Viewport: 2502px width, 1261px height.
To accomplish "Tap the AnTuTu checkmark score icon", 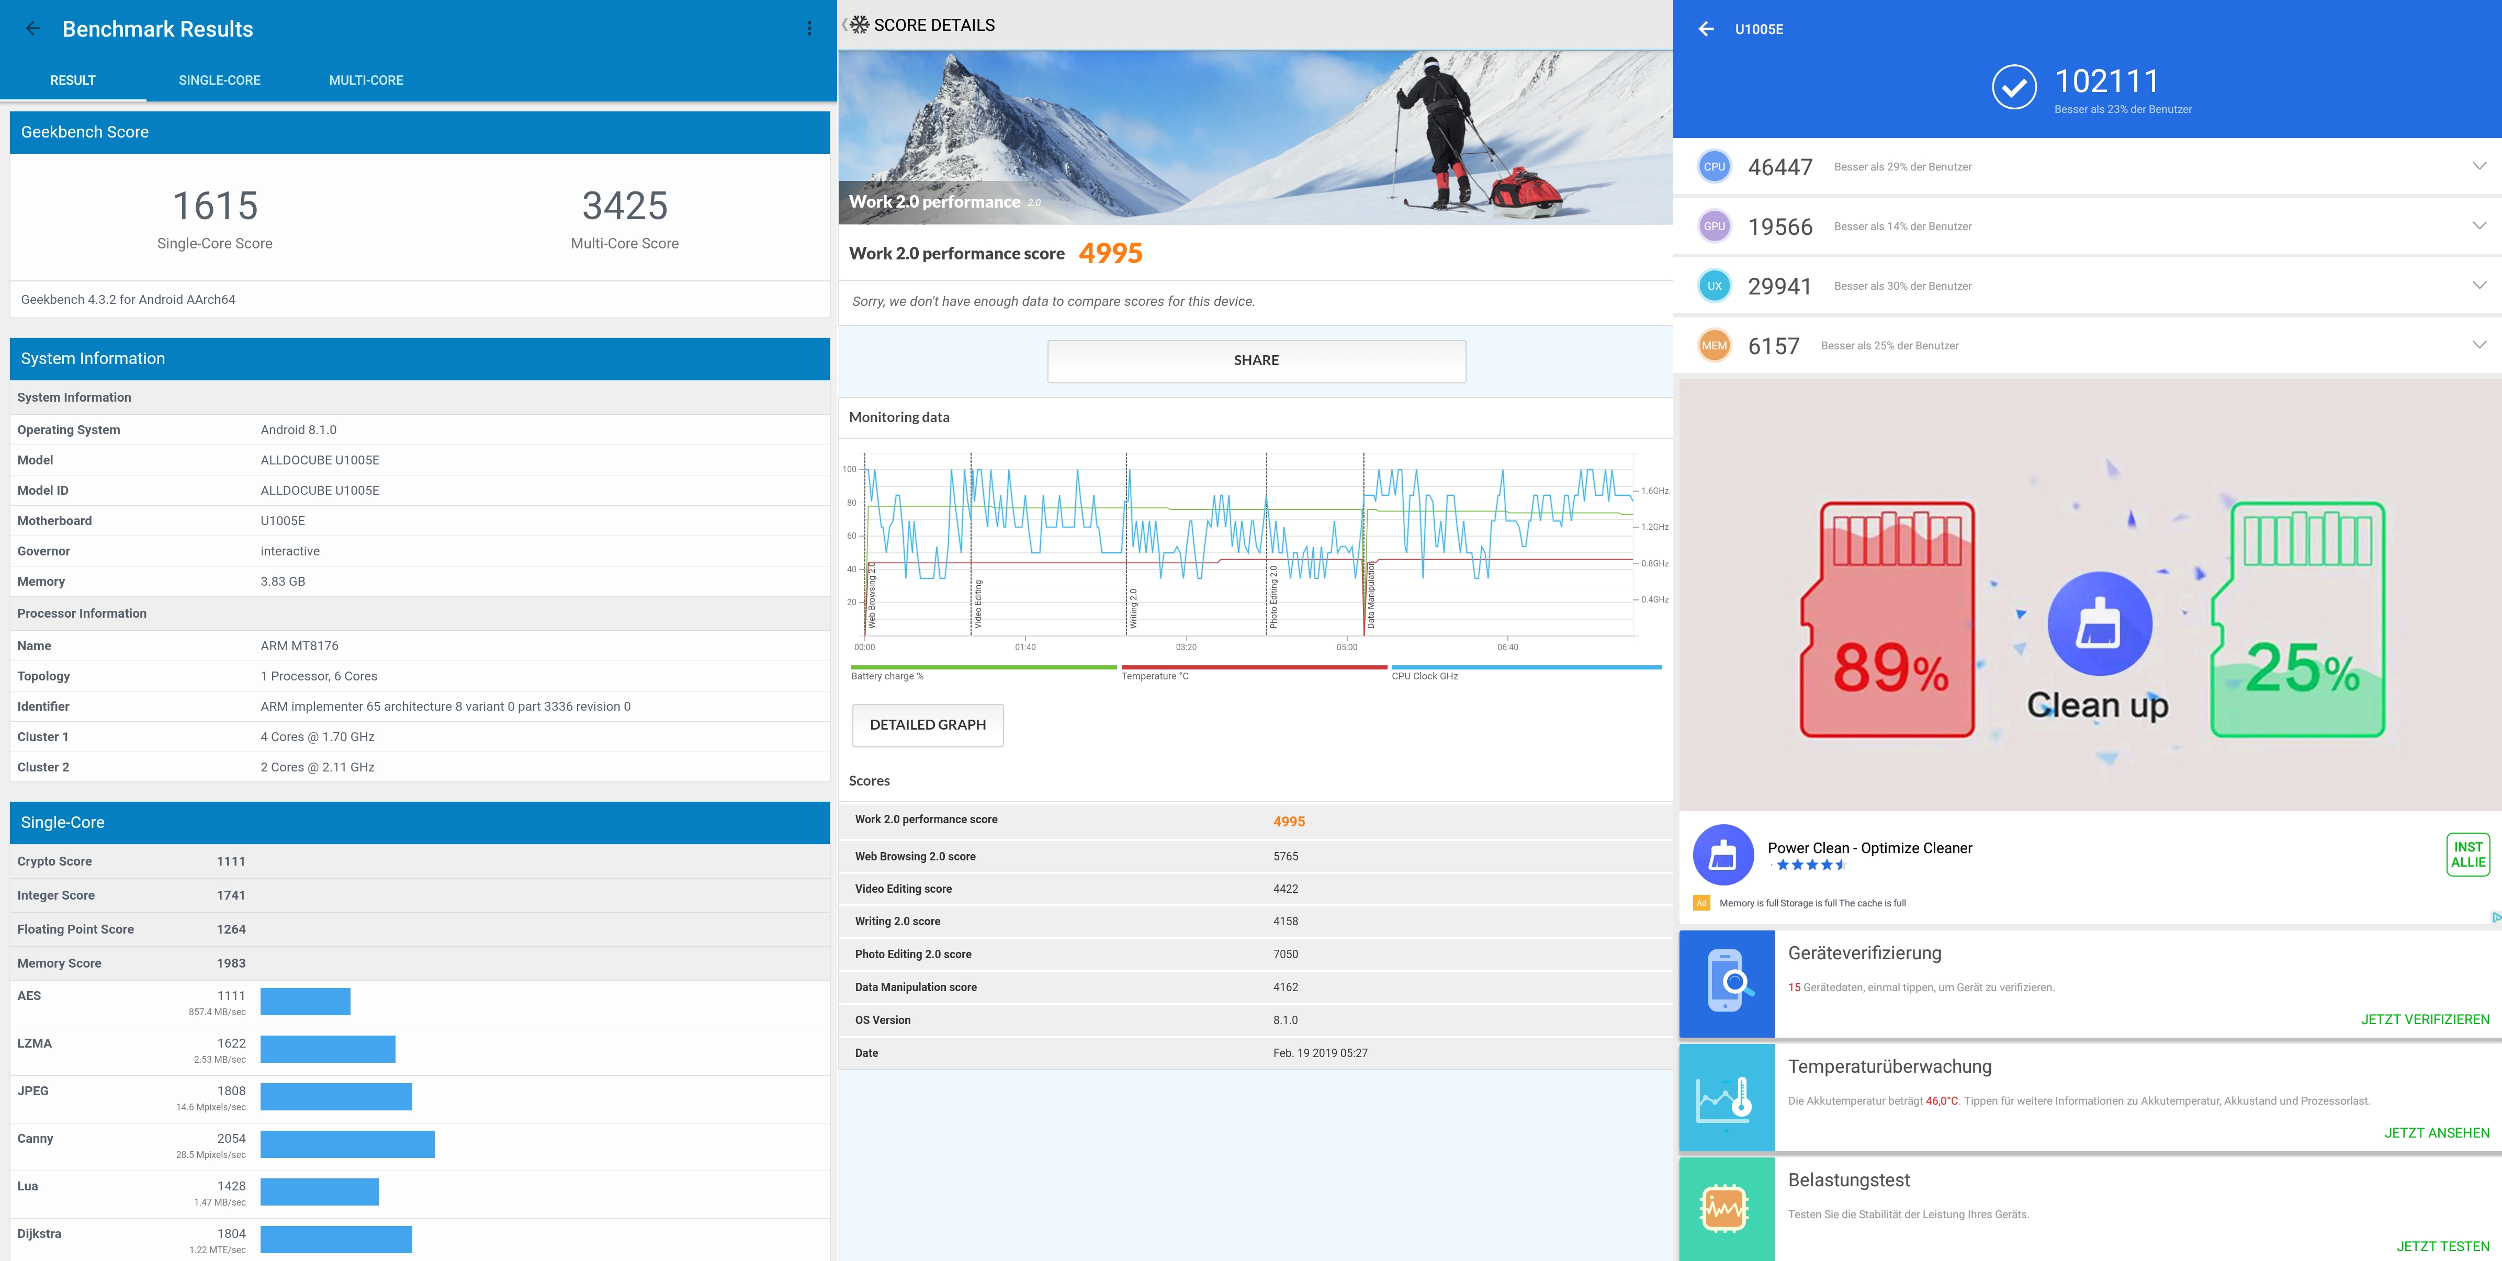I will 2014,87.
